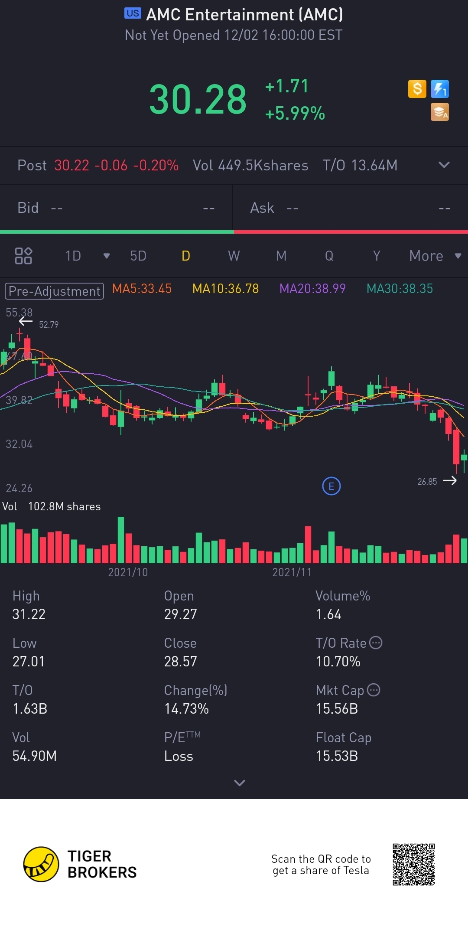This screenshot has width=468, height=930.
Task: Tap the +1.71 price change value
Action: pos(287,86)
